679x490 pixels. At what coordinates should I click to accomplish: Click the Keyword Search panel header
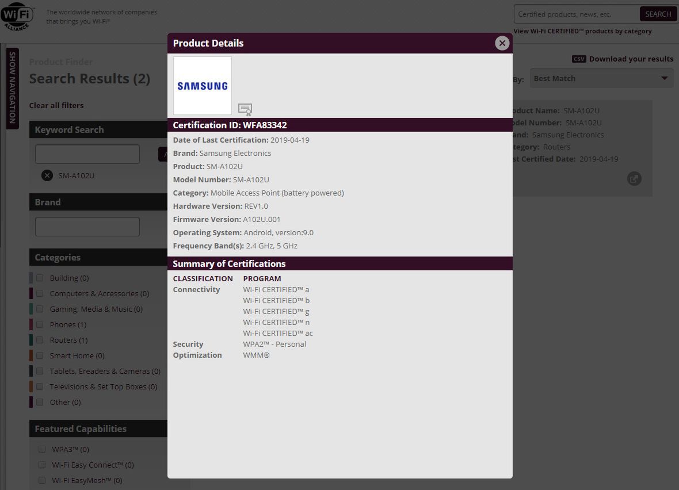tap(98, 129)
